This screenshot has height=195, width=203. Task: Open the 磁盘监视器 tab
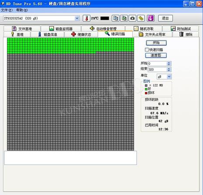coord(61,29)
